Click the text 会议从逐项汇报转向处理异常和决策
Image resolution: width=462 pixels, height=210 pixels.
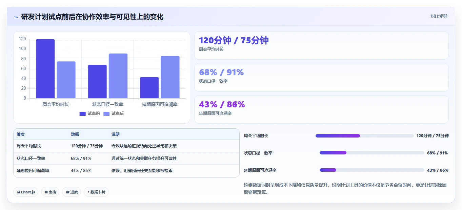click(x=144, y=146)
